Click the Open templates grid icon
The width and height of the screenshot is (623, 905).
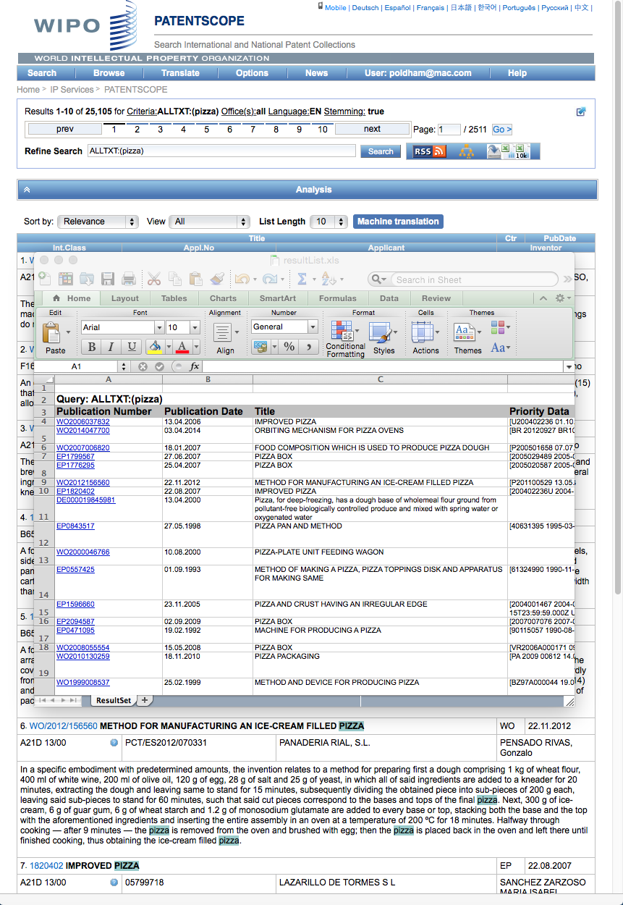(x=66, y=279)
